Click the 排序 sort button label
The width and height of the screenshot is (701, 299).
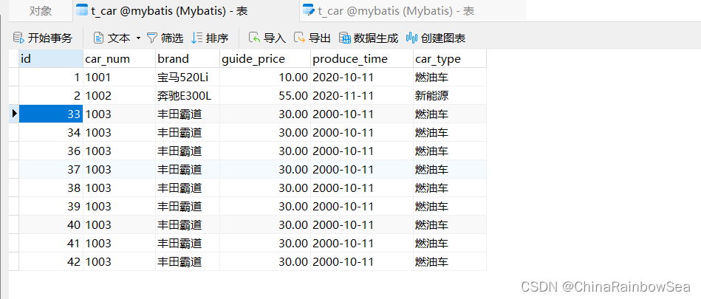point(217,38)
